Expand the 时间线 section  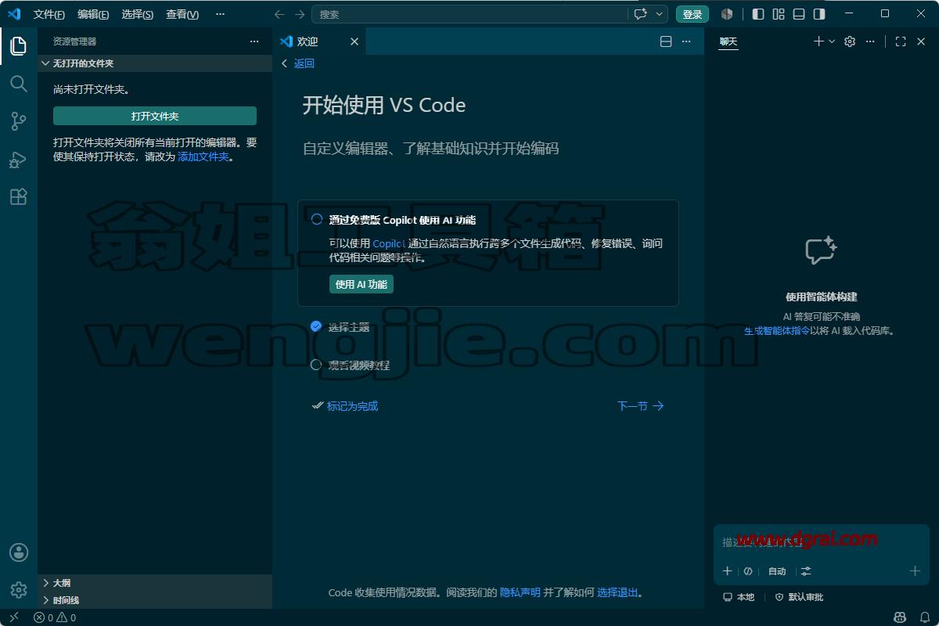[x=154, y=600]
